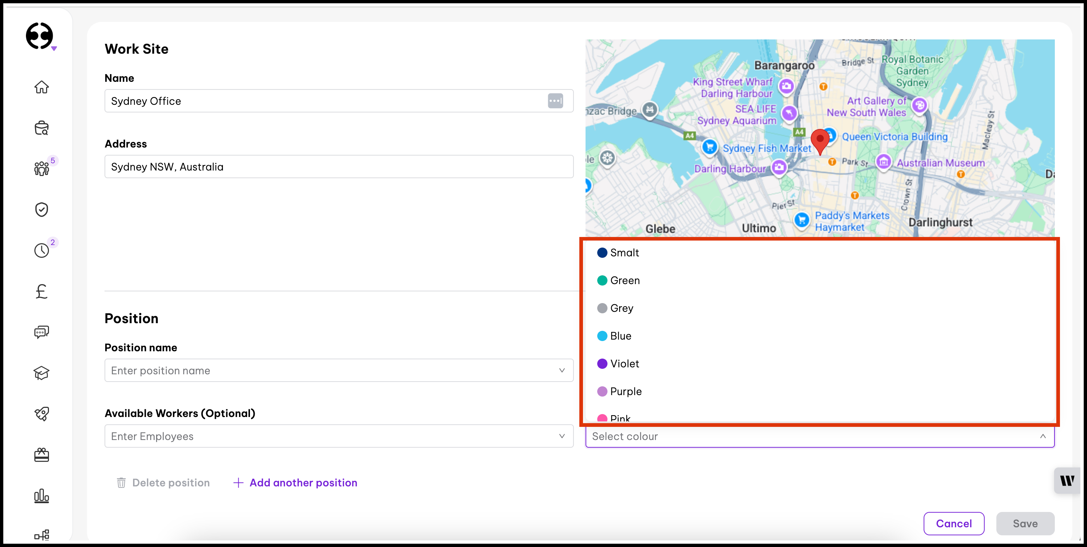The height and width of the screenshot is (547, 1087).
Task: Open the chat messages sidebar icon
Action: click(x=41, y=332)
